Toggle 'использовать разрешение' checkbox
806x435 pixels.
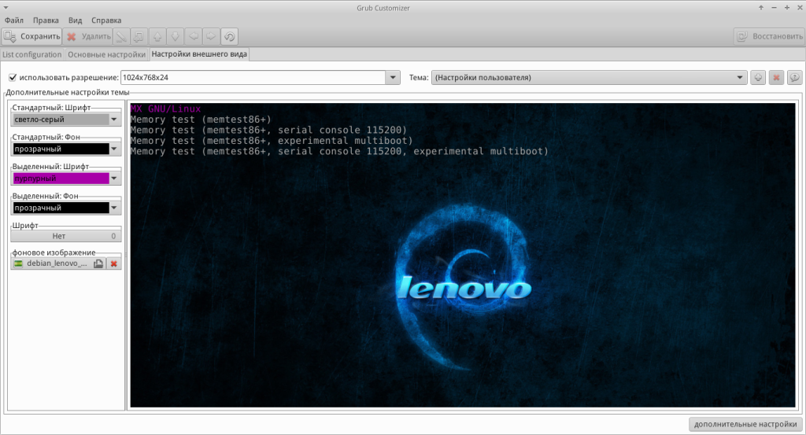pyautogui.click(x=13, y=78)
